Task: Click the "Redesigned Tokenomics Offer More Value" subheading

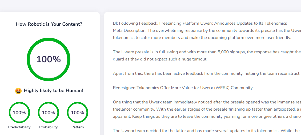Action: coord(183,88)
